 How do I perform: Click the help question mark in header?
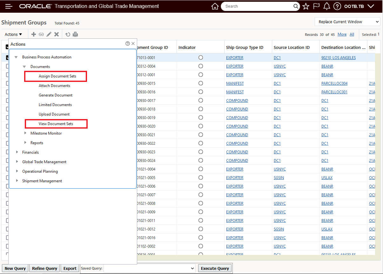point(337,6)
